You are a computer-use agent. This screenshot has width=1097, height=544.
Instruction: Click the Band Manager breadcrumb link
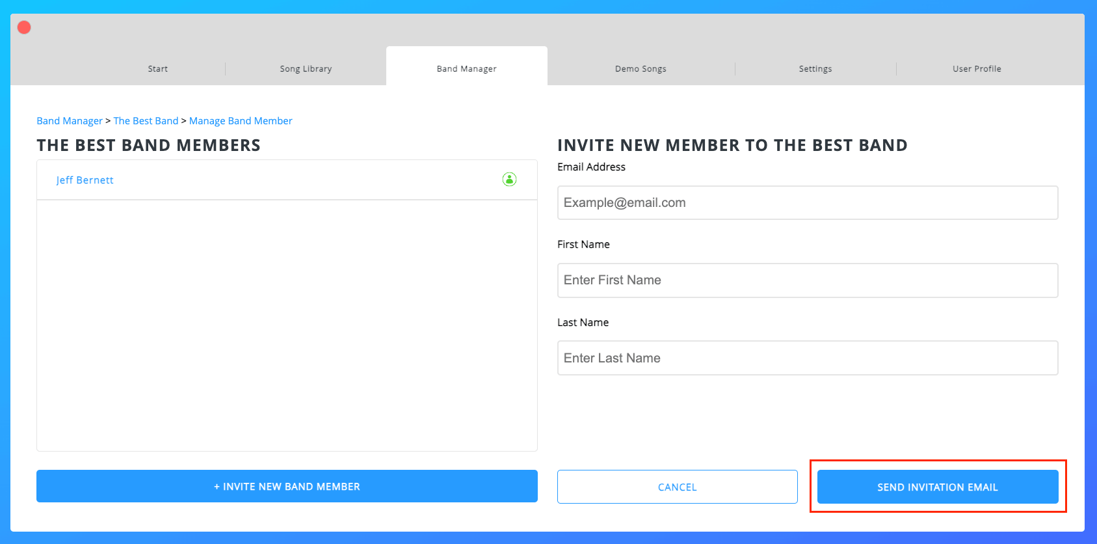[70, 121]
